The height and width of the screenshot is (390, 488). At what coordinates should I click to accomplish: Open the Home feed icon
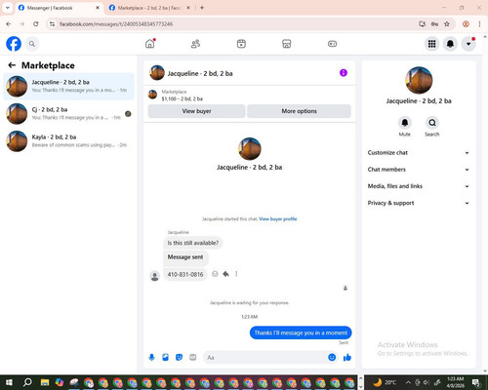[x=150, y=44]
